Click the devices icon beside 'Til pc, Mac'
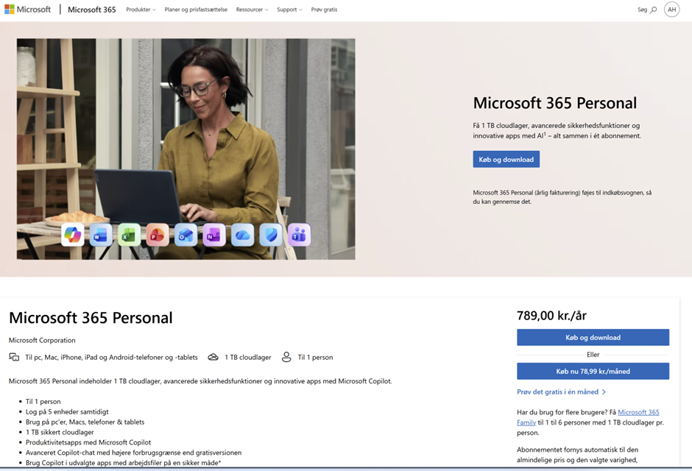 tap(14, 357)
